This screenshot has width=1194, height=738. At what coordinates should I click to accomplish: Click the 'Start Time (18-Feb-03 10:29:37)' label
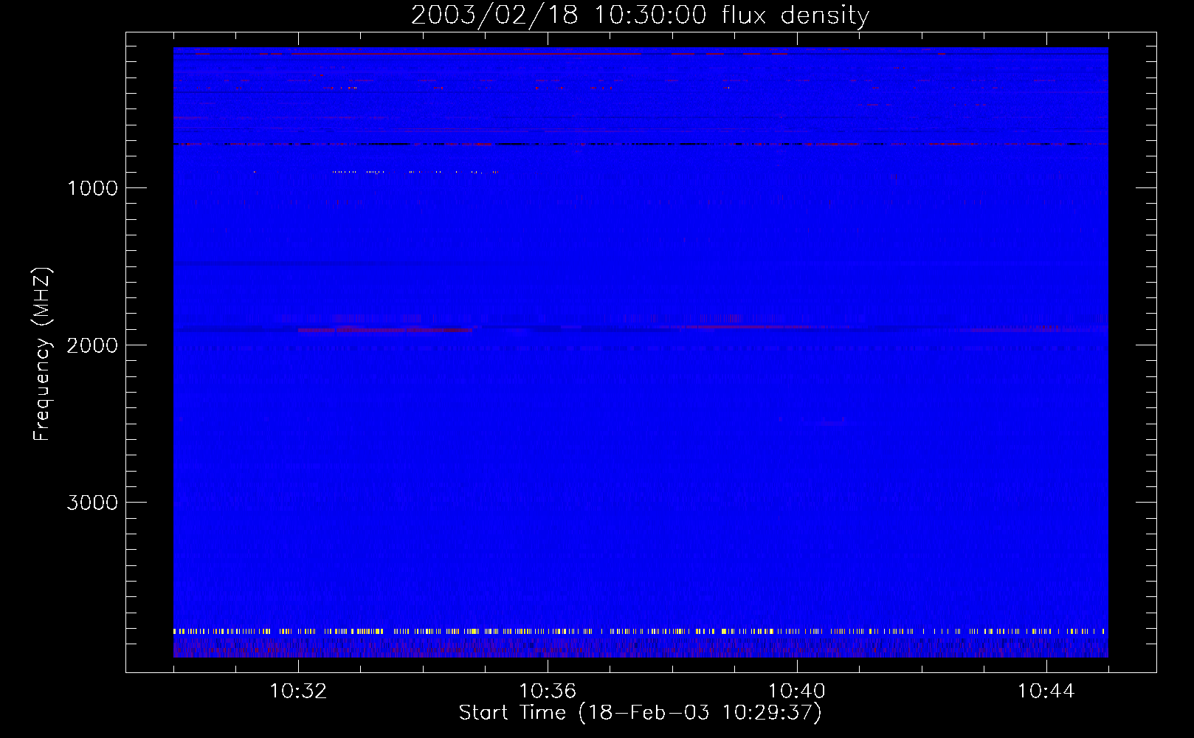tap(640, 713)
